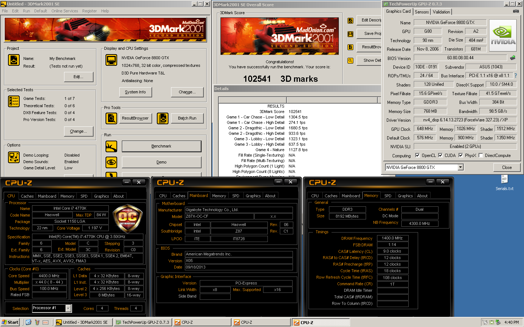Click the Options demo looping icon
The height and width of the screenshot is (327, 524).
(x=14, y=157)
